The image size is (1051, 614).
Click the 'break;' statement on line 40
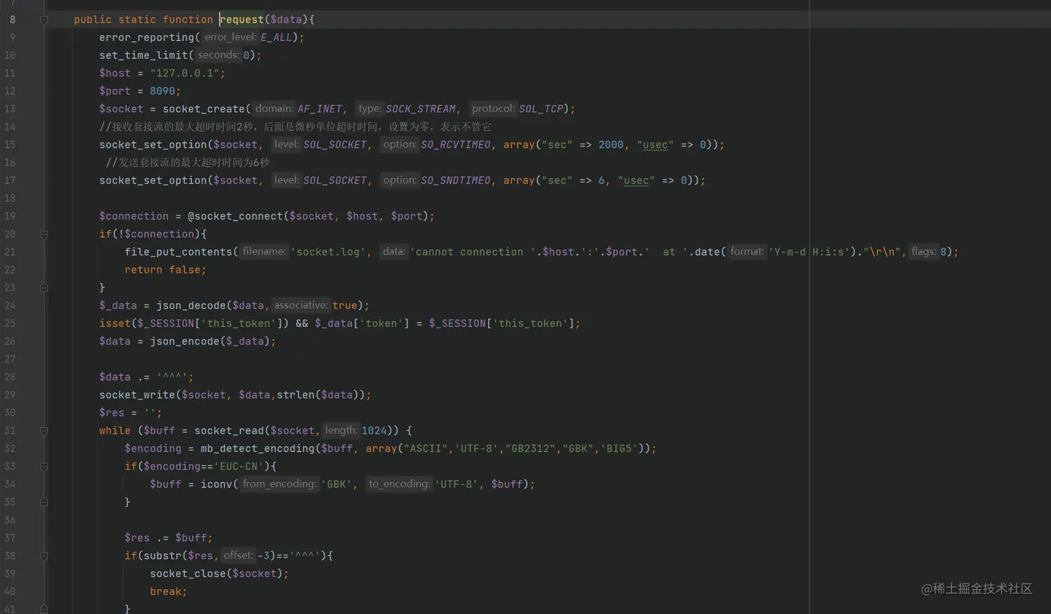click(169, 592)
